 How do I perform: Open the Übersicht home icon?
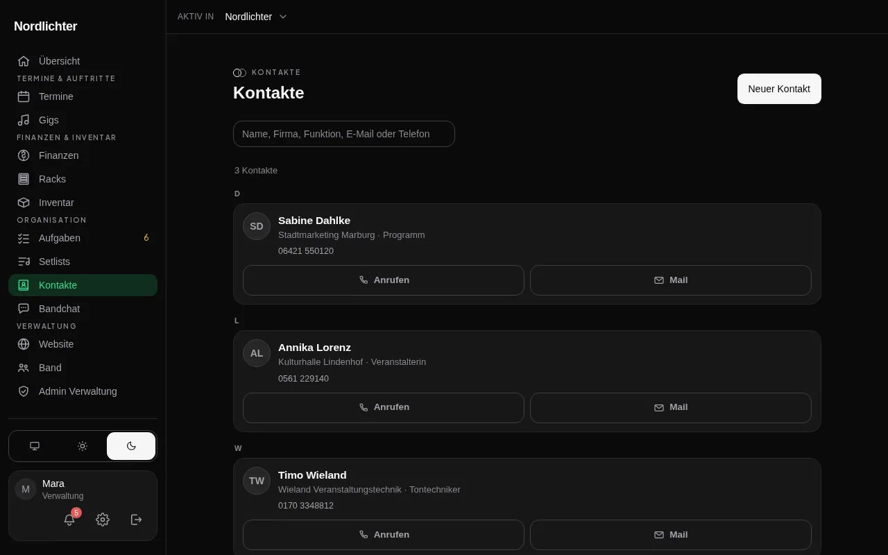pyautogui.click(x=24, y=61)
